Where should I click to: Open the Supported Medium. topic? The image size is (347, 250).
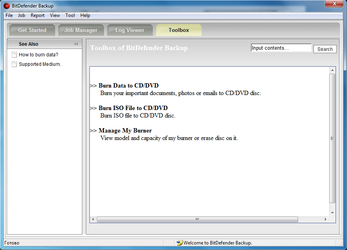pos(40,64)
